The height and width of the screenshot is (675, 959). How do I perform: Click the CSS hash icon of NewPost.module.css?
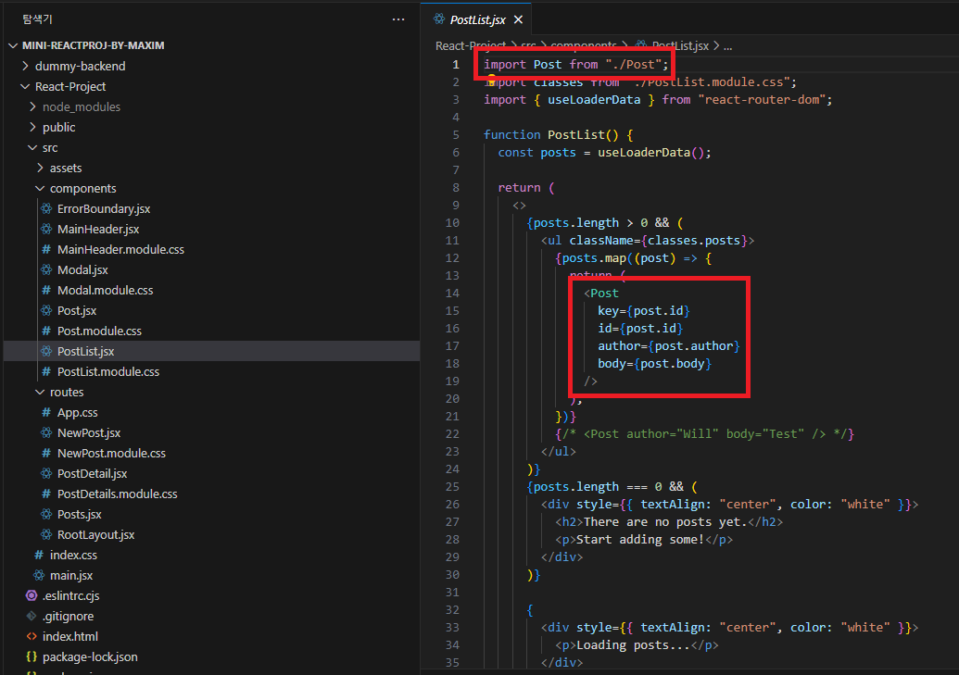click(x=46, y=453)
